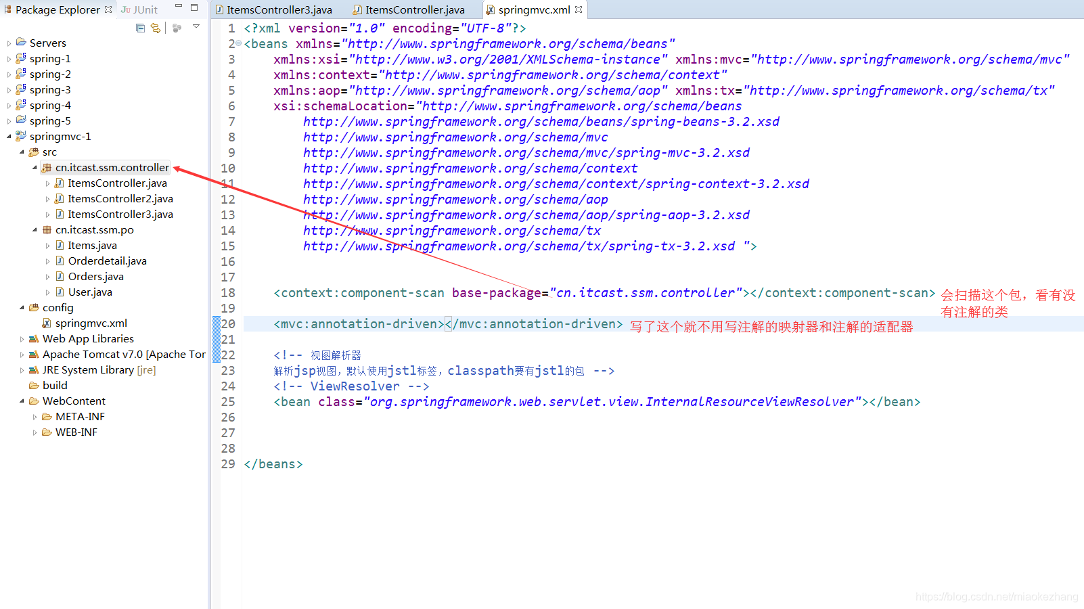Expand the JRE System Library node

click(x=22, y=370)
